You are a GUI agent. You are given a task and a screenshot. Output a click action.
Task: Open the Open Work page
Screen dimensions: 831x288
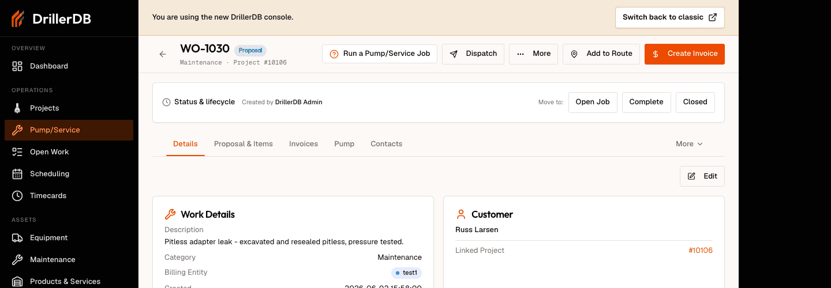coord(69,152)
